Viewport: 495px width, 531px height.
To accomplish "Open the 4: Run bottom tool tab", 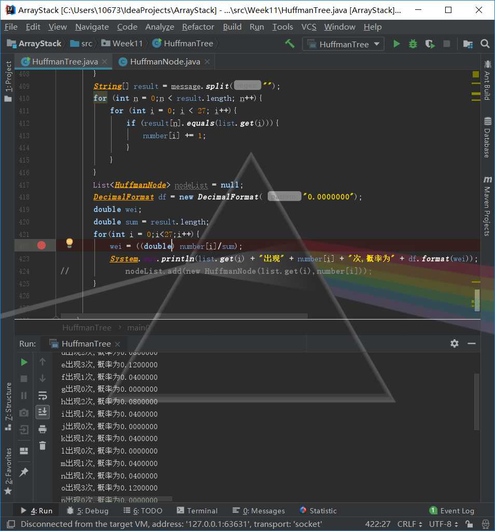I will coord(36,511).
